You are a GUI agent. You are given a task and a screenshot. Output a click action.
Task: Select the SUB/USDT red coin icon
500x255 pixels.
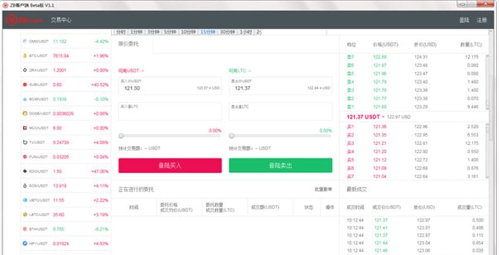click(x=24, y=85)
